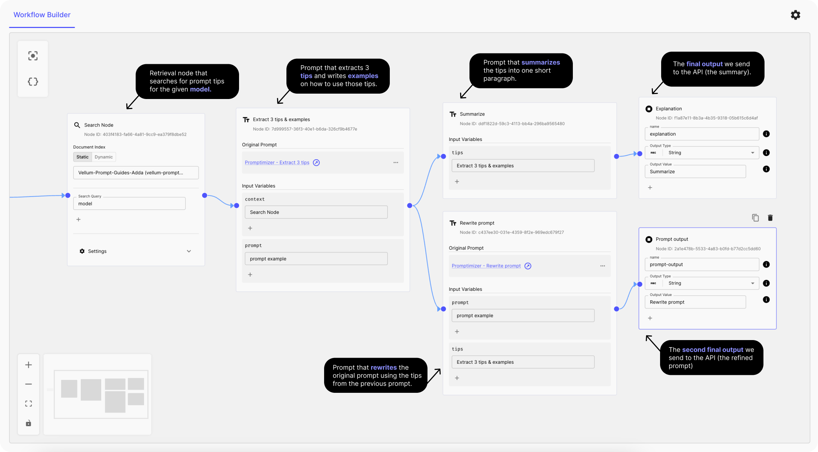This screenshot has height=452, width=818.
Task: Open the Promptimizer - Extract 3 tips link
Action: tap(277, 163)
